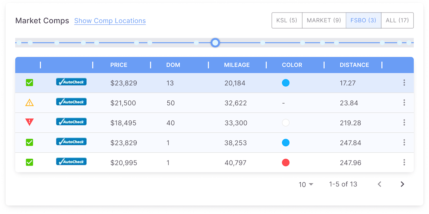Image resolution: width=429 pixels, height=214 pixels.
Task: Toggle the green checkbox on the first comp row
Action: 30,82
